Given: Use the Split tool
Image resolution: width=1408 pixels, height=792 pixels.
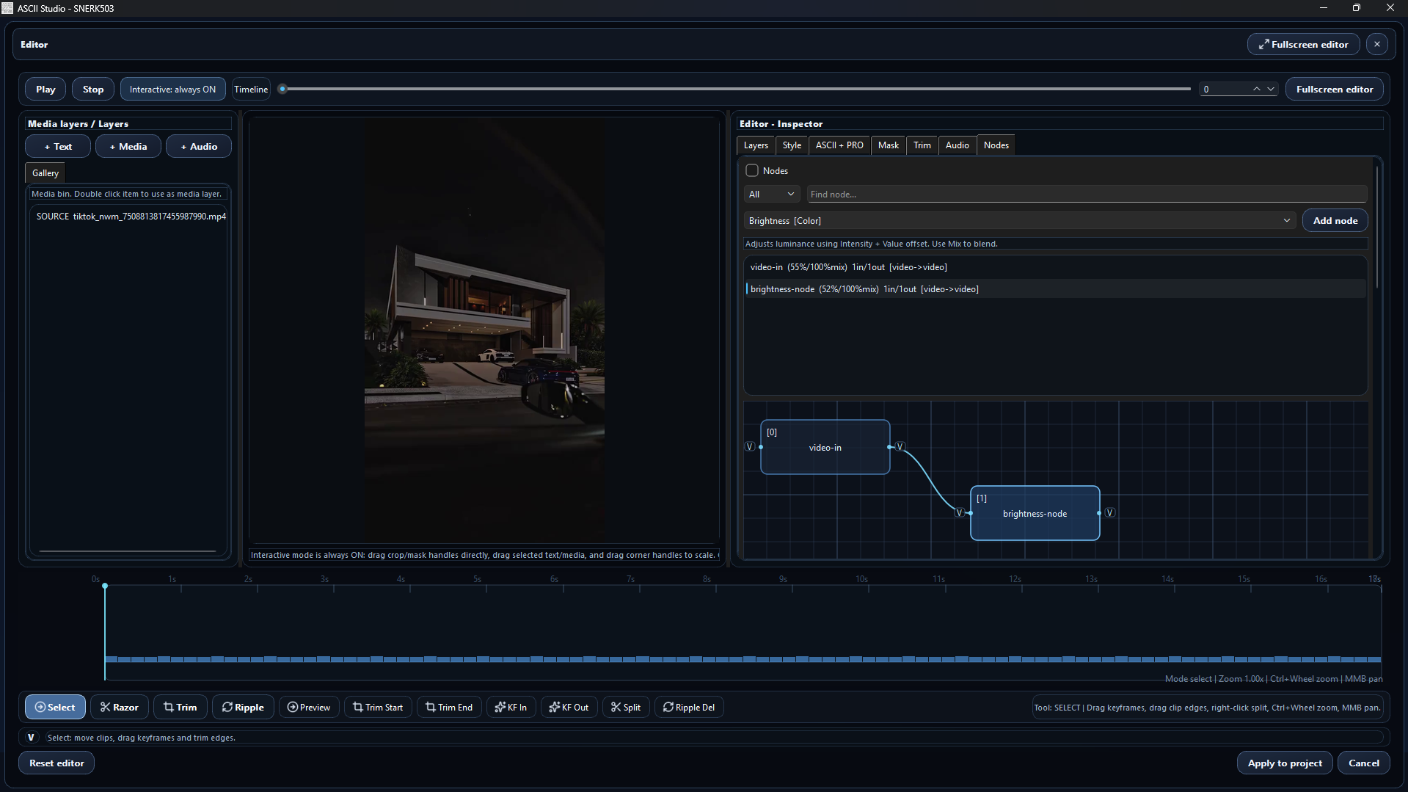Looking at the screenshot, I should [625, 706].
